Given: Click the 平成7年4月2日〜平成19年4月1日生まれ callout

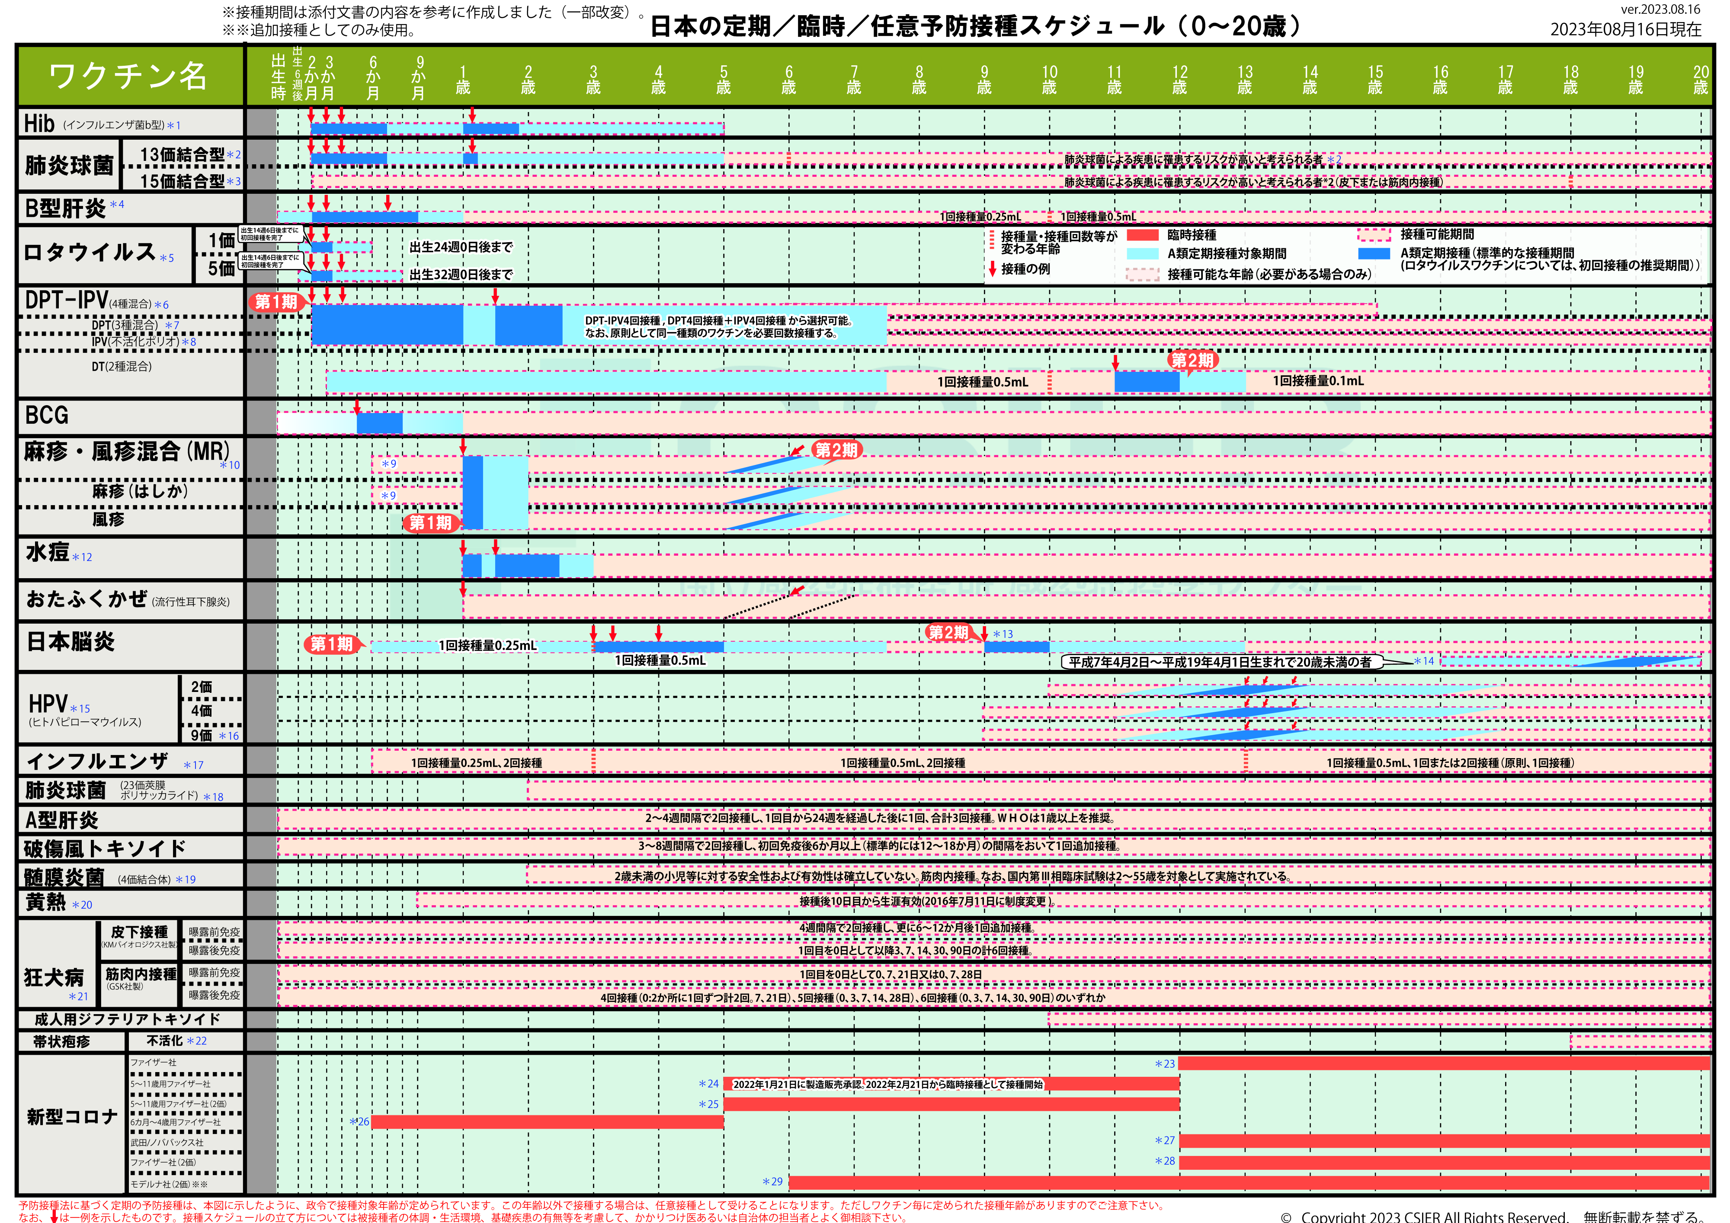Looking at the screenshot, I should (1221, 663).
